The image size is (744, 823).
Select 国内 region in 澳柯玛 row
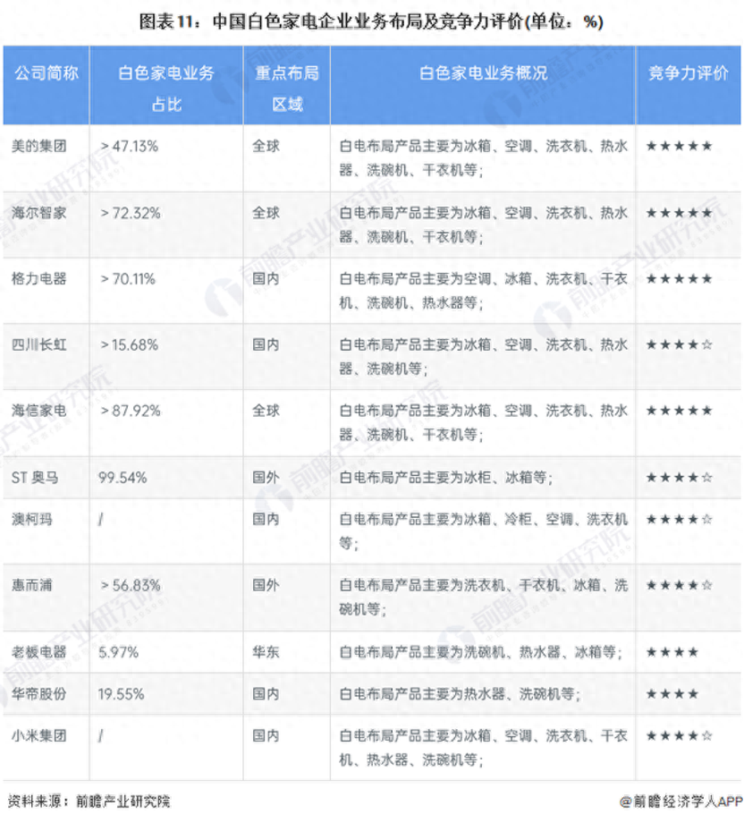click(266, 520)
